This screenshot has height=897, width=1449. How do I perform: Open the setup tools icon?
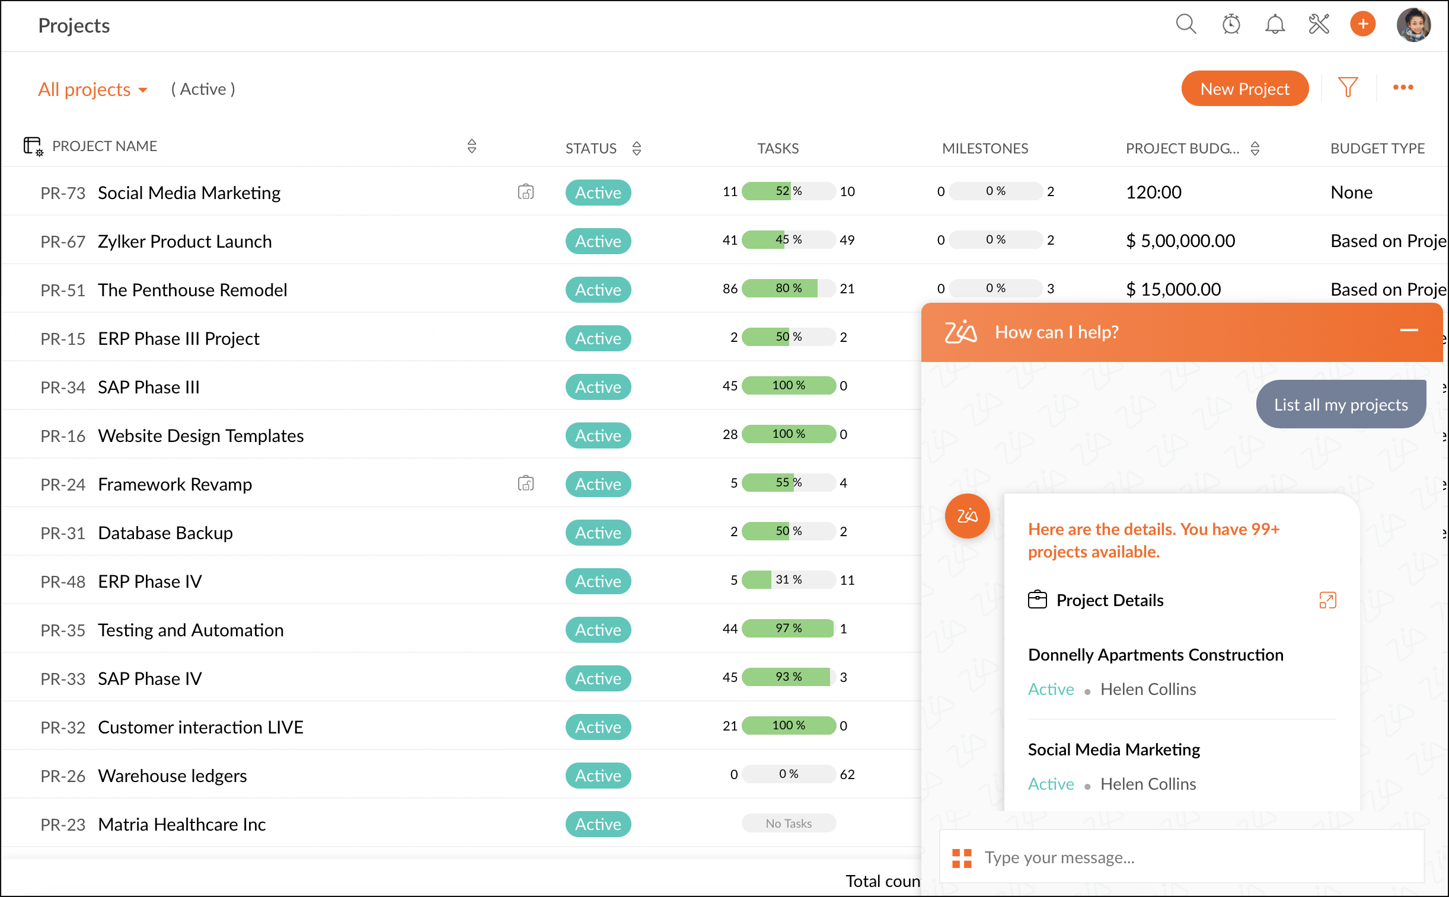1319,24
